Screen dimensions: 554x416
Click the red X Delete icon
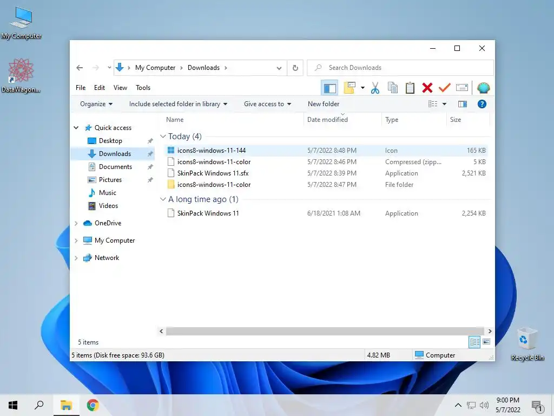pos(427,88)
